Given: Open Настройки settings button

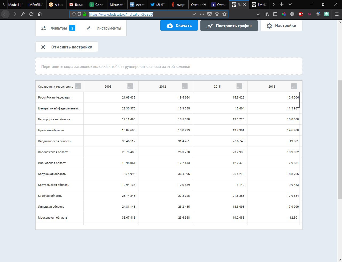Looking at the screenshot, I should click(x=281, y=26).
